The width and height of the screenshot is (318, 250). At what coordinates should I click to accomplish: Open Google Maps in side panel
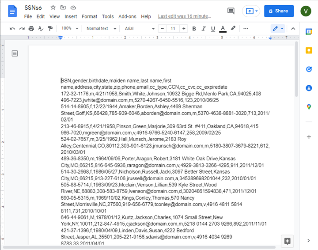point(309,107)
